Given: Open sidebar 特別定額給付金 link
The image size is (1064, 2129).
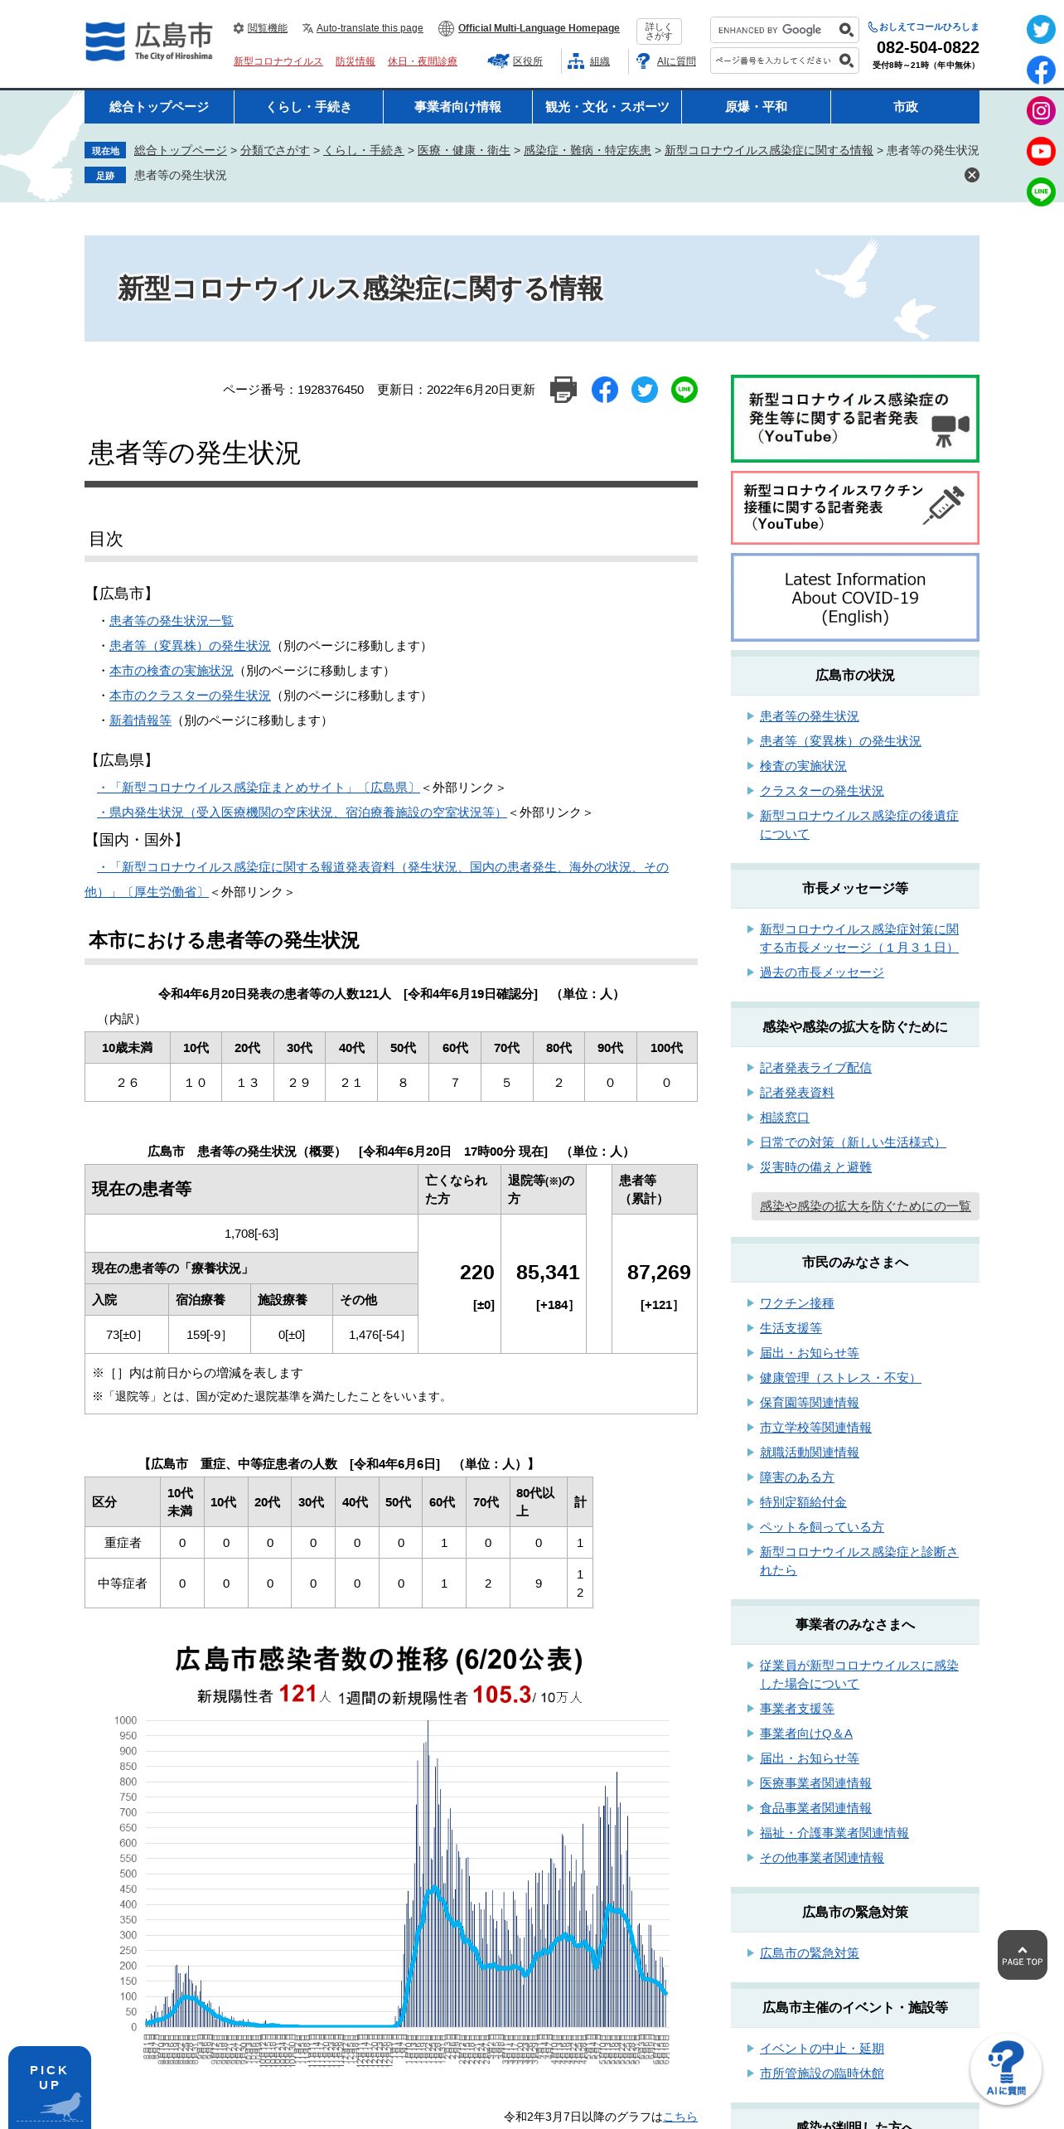Looking at the screenshot, I should pos(802,1502).
